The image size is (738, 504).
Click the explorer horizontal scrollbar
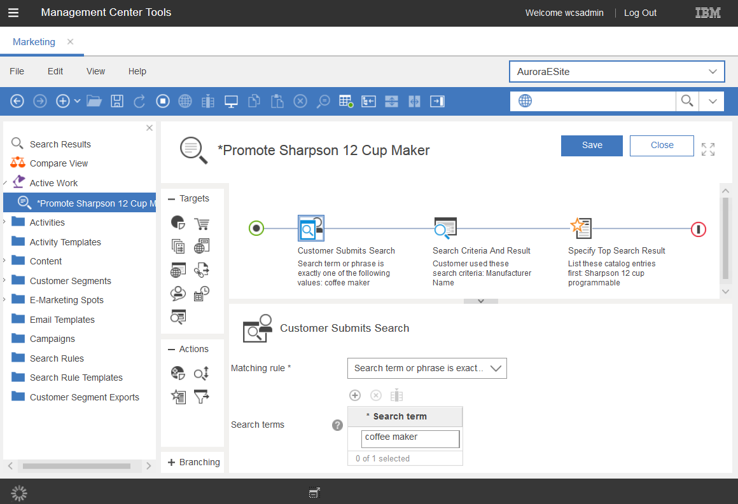point(76,466)
